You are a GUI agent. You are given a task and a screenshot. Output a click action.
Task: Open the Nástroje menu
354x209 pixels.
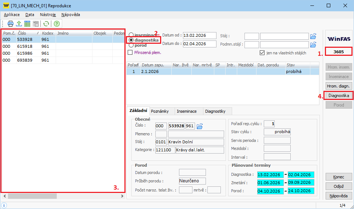point(48,15)
